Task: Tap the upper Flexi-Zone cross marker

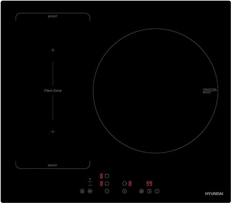Action: tap(53, 50)
